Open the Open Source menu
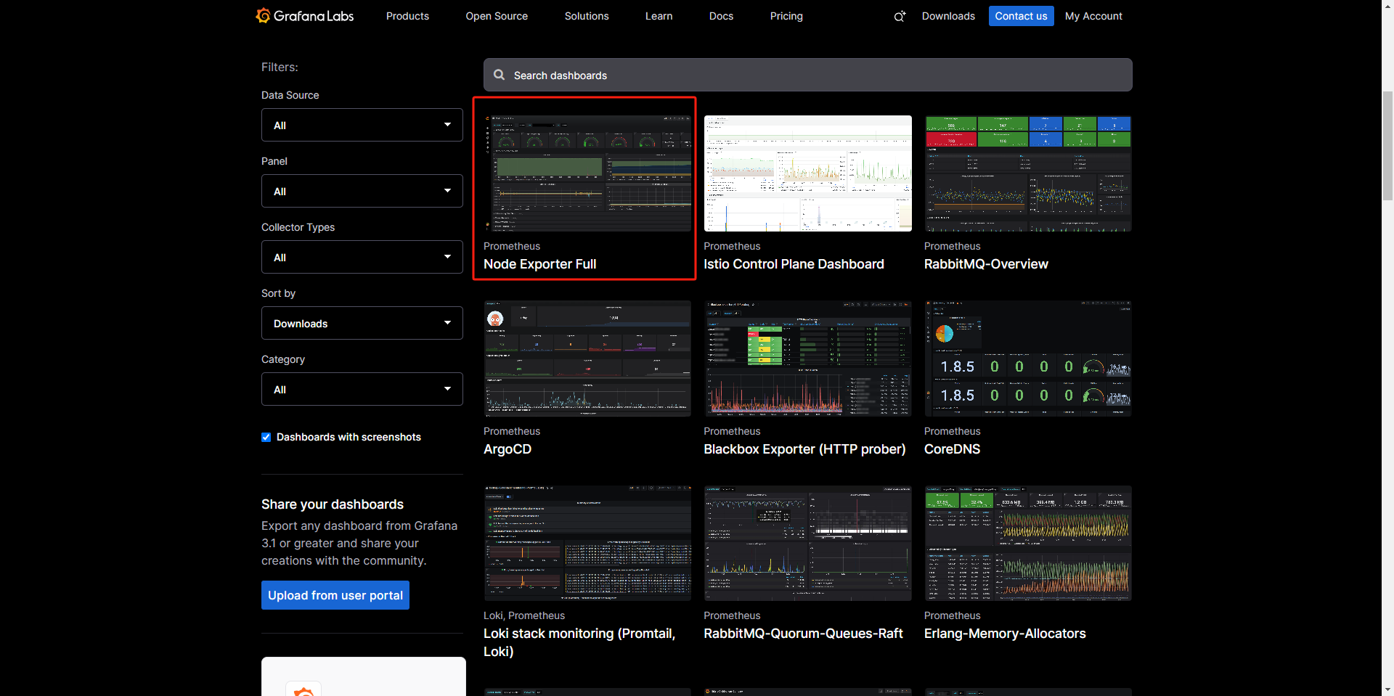The height and width of the screenshot is (696, 1394). [x=497, y=16]
